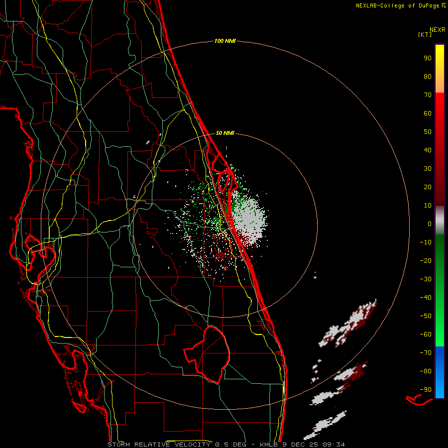This screenshot has width=448, height=448.
Task: Click the "-70" value on the velocity scale
Action: [426, 353]
